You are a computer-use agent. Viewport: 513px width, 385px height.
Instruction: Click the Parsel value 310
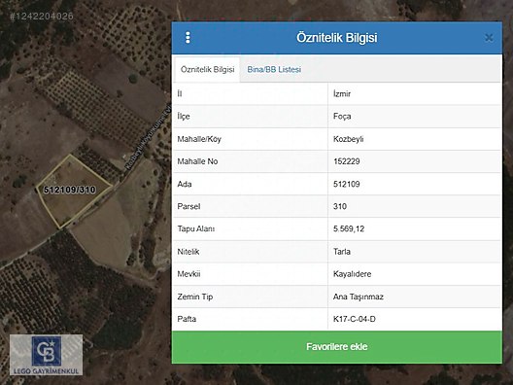340,206
